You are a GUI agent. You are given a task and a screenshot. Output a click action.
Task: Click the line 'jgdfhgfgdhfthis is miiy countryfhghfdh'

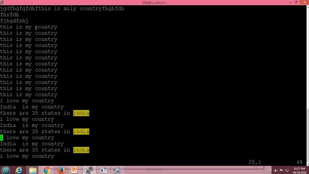pos(62,9)
